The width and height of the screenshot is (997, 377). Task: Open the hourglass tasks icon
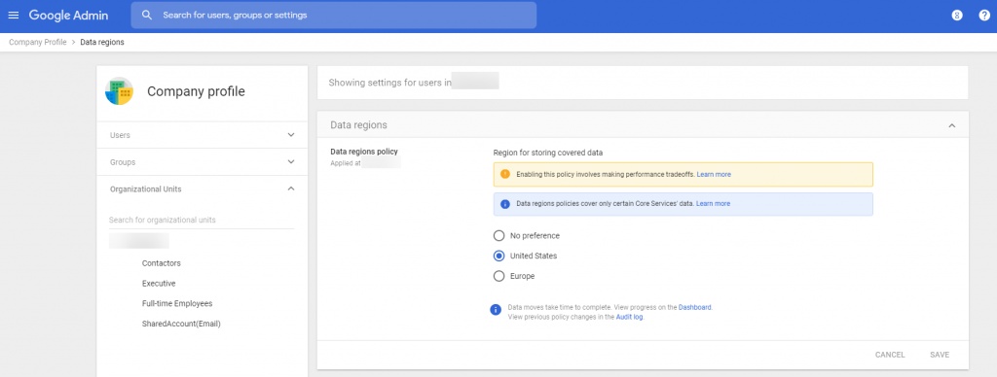(957, 16)
